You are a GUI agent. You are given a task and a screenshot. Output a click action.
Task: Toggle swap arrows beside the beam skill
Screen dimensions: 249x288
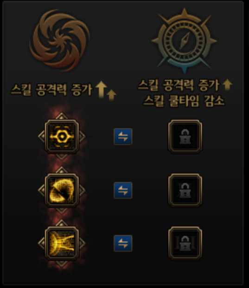pyautogui.click(x=123, y=243)
